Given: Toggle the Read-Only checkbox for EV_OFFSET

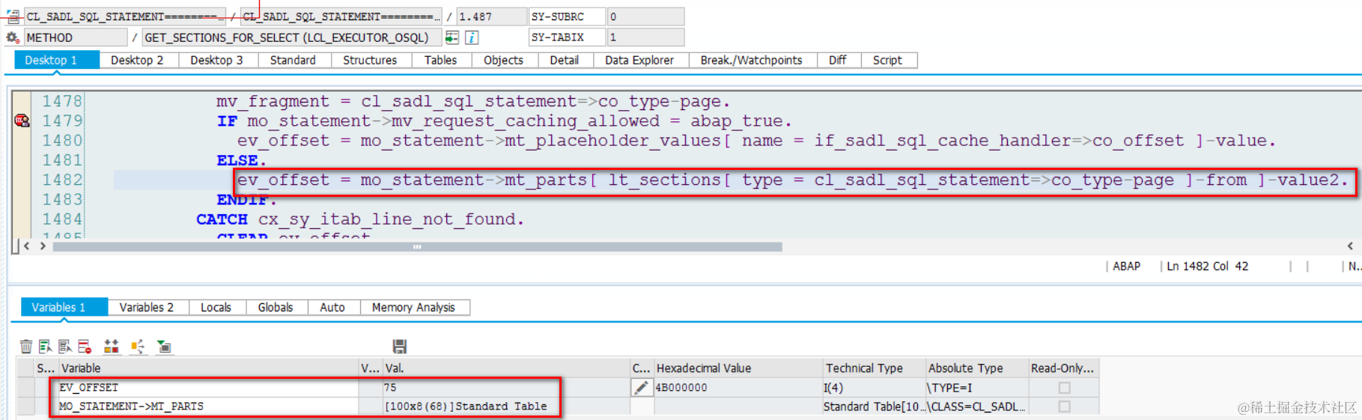Looking at the screenshot, I should 1064,388.
